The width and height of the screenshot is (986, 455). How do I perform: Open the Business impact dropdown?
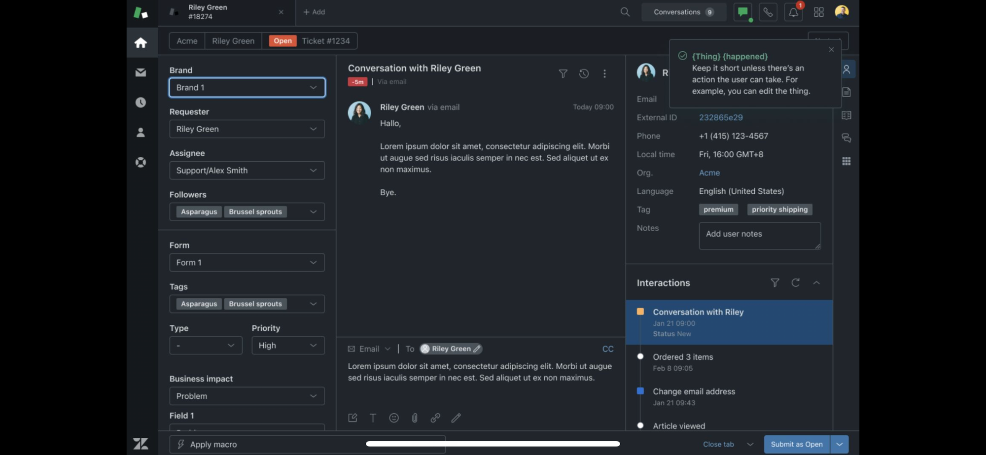(x=247, y=396)
